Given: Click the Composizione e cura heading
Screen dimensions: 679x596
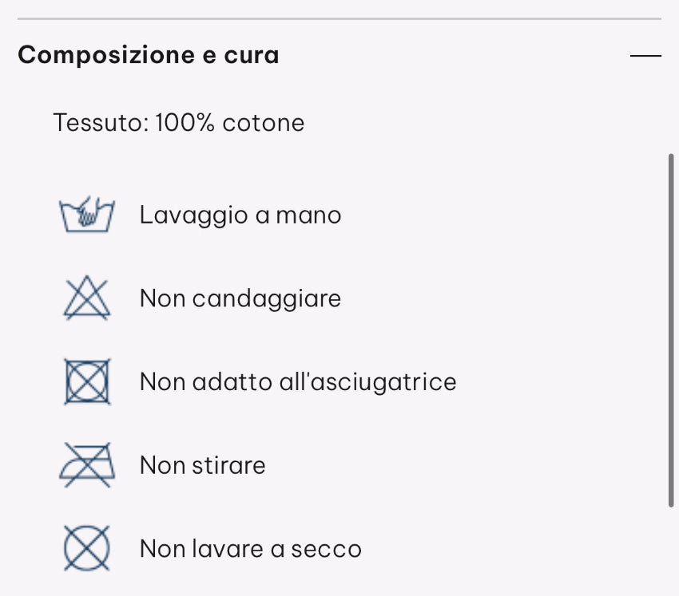Looking at the screenshot, I should coord(149,55).
